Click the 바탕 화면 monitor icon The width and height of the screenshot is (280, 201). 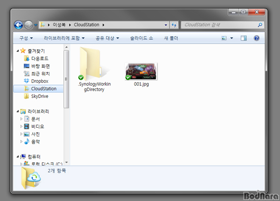pos(26,66)
